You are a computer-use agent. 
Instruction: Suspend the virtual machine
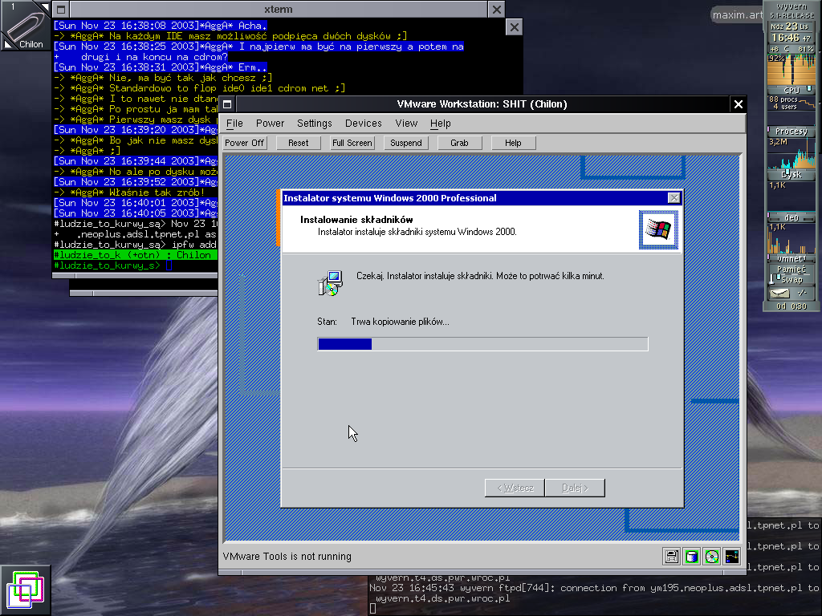click(406, 143)
